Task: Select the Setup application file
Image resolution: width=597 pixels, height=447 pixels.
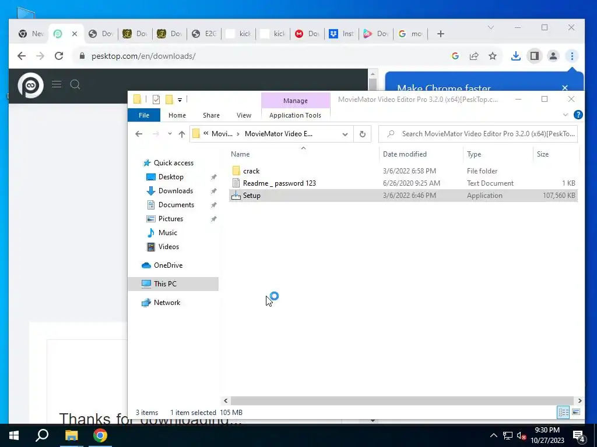Action: [x=252, y=196]
